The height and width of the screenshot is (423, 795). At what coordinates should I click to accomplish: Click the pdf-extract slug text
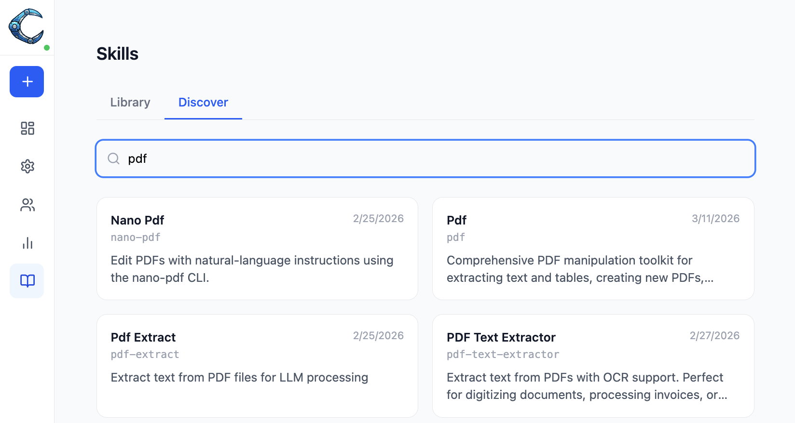(145, 355)
